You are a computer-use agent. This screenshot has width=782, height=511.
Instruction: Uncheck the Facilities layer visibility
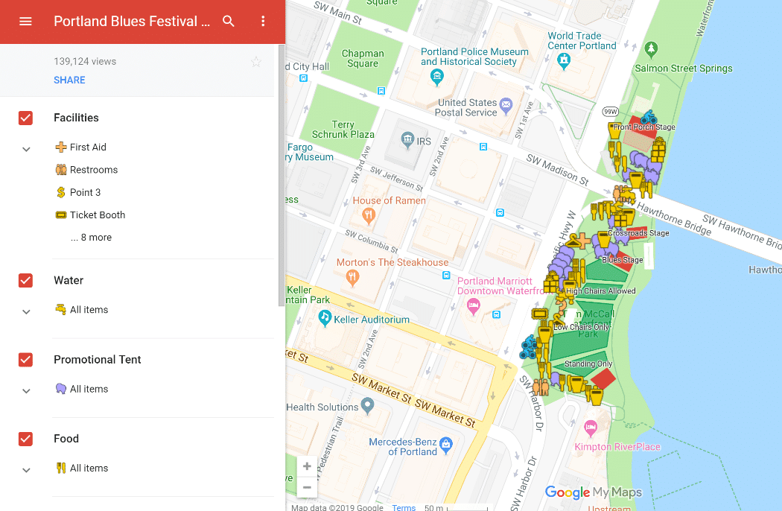point(25,118)
